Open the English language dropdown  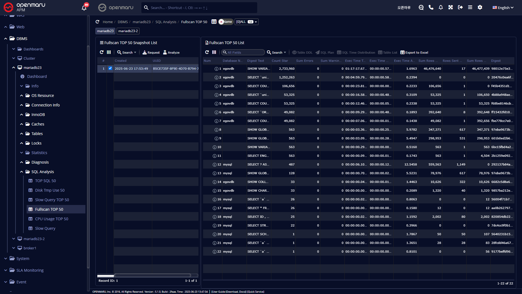(x=503, y=8)
